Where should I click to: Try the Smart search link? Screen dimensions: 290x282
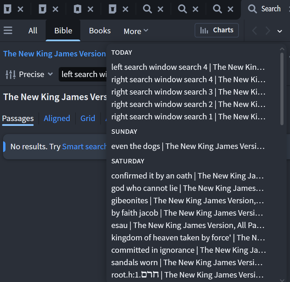pyautogui.click(x=84, y=147)
